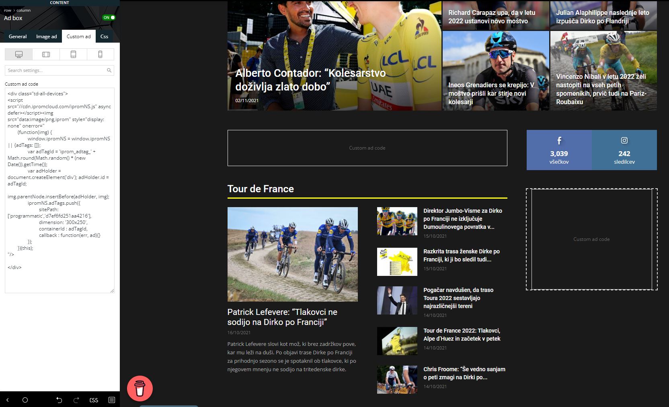The width and height of the screenshot is (669, 407).
Task: Click the CONTENT panel header
Action: click(x=60, y=2)
